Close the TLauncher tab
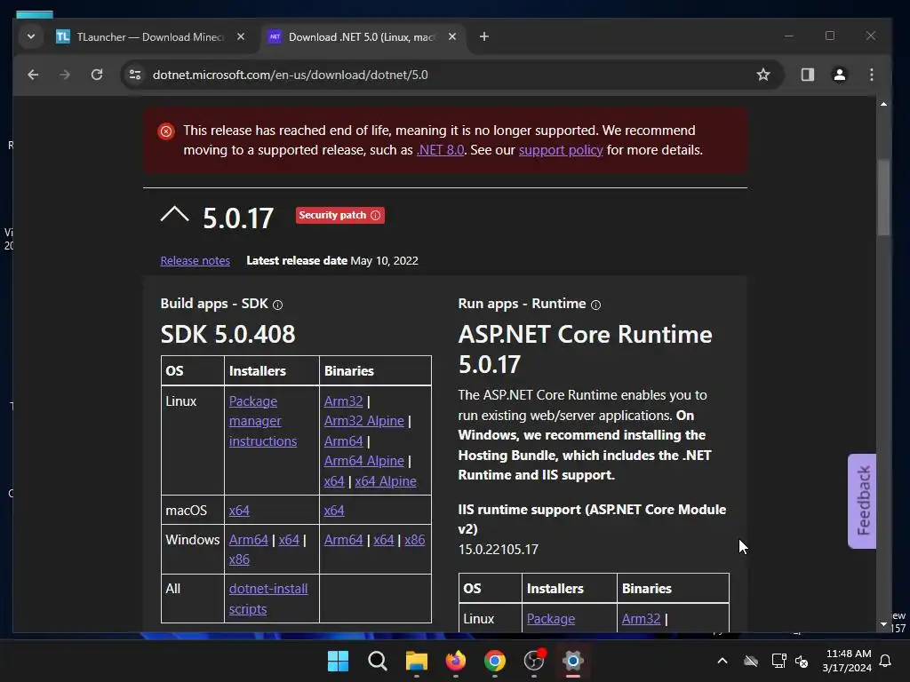The width and height of the screenshot is (910, 682). pos(241,37)
